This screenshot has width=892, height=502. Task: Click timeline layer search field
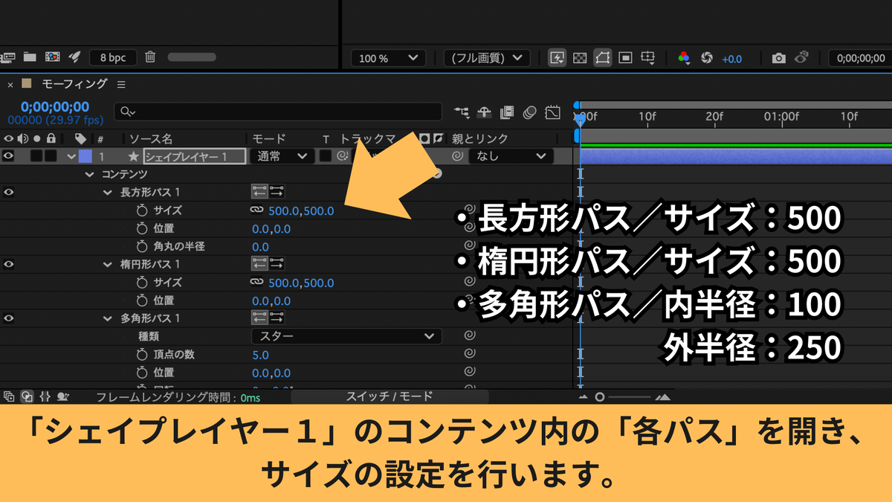pyautogui.click(x=278, y=112)
